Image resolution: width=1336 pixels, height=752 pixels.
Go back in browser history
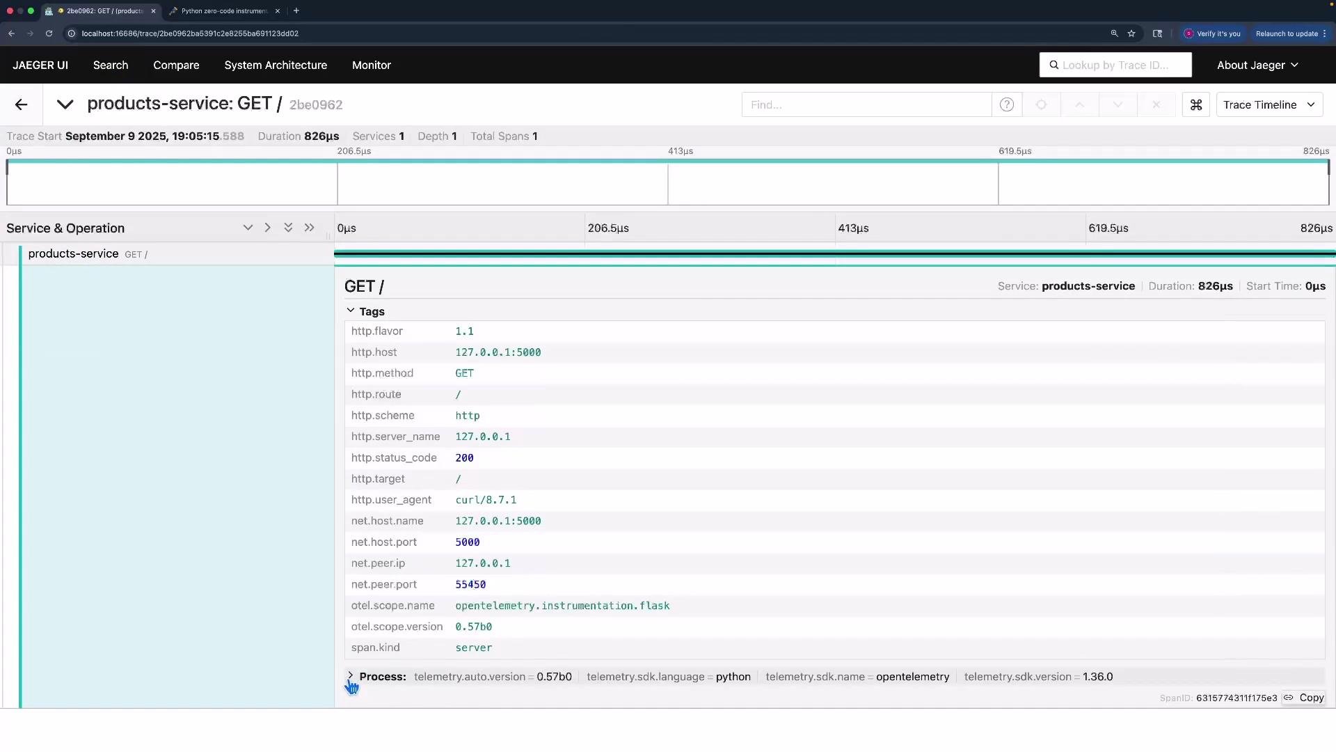coord(12,33)
